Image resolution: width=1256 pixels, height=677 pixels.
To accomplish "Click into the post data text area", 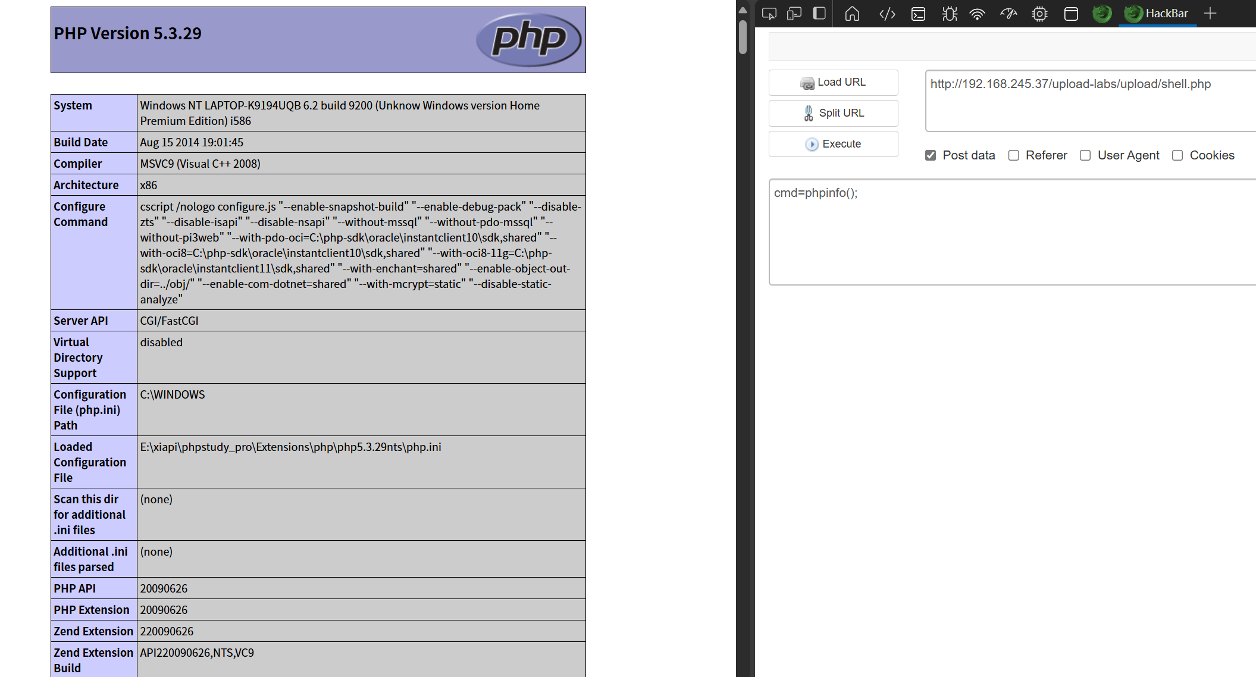I will (x=1011, y=238).
